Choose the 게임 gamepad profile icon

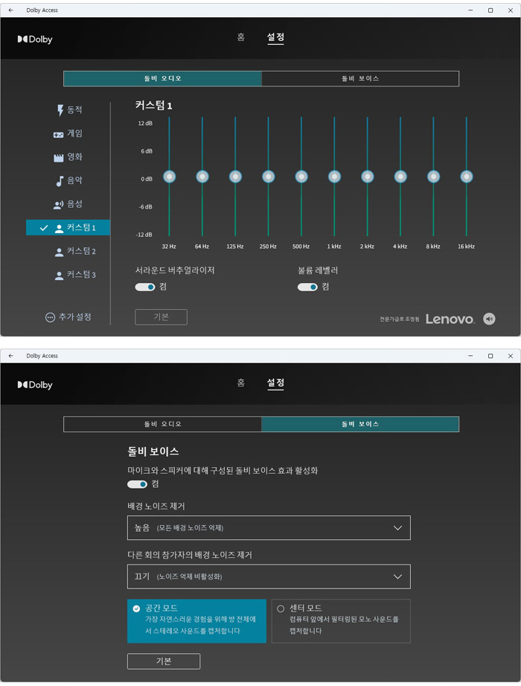click(58, 134)
